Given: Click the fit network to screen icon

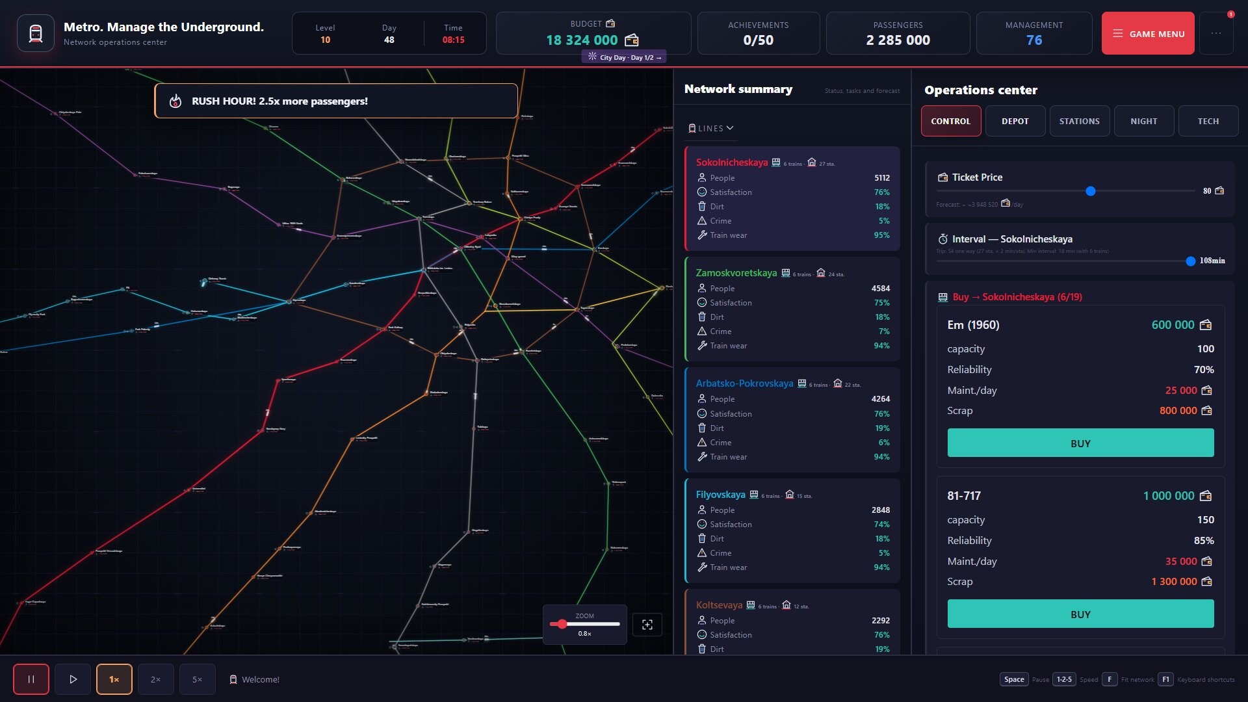Looking at the screenshot, I should [647, 625].
